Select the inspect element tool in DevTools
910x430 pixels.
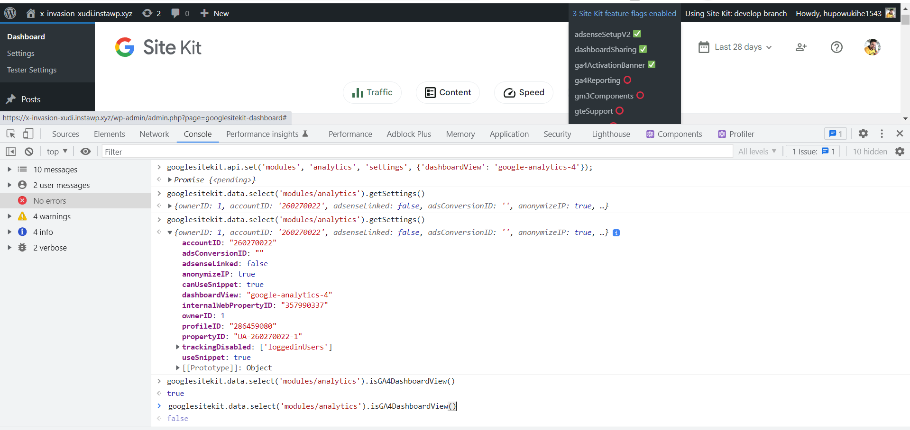click(x=10, y=134)
